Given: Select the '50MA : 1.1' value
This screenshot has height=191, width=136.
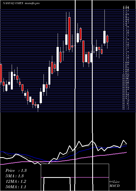Looking at the screenshot, I should coord(16,187).
